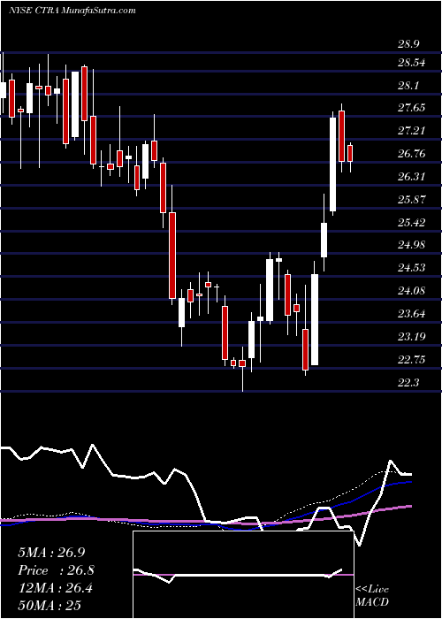Select the tall white candle reaching 27.65
The image size is (442, 619).
(332, 164)
